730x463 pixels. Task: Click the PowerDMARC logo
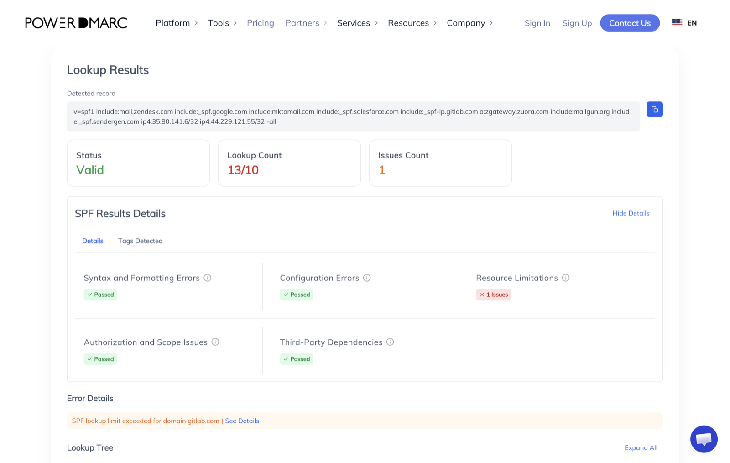(x=76, y=23)
